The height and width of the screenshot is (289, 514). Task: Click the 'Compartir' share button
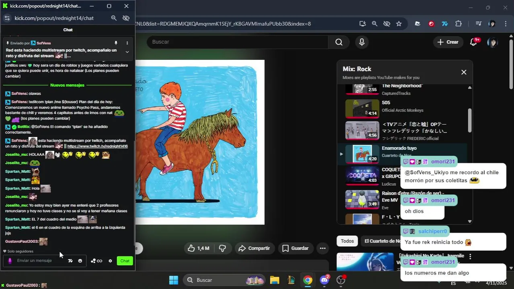tap(254, 248)
